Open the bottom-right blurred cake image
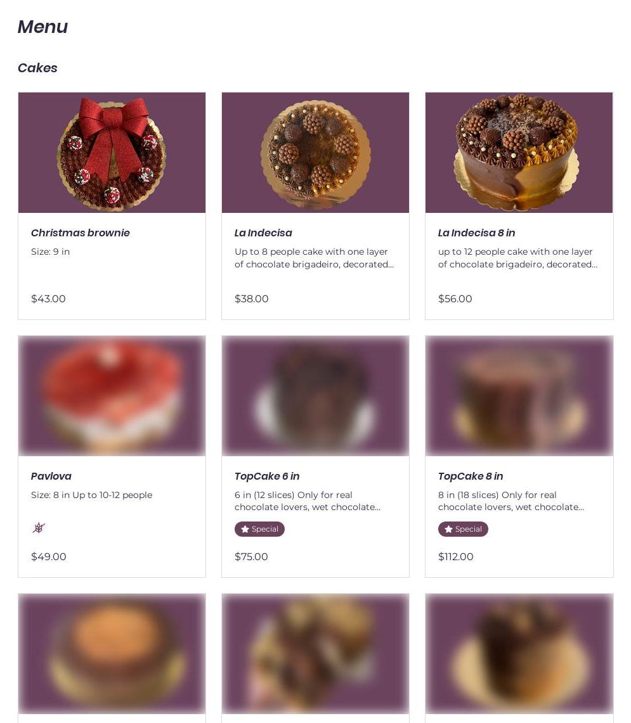Viewport: 631px width, 723px height. pos(519,653)
